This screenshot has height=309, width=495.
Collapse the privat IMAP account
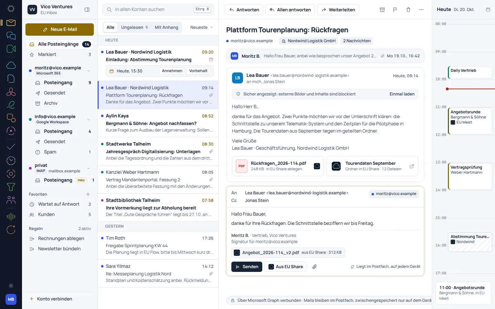pos(89,168)
